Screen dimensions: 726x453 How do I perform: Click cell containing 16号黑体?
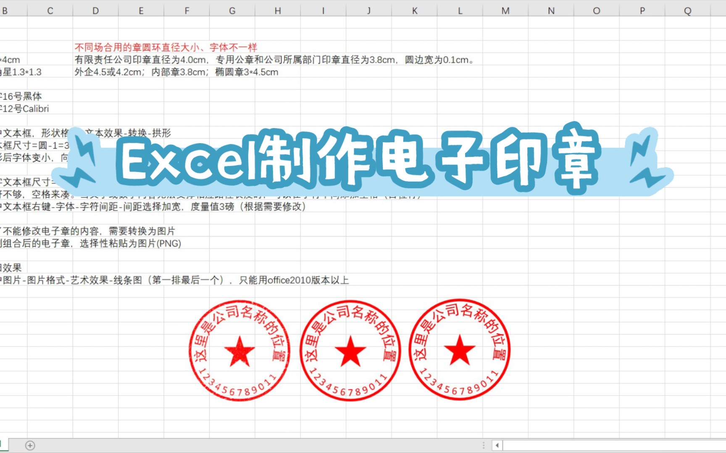pyautogui.click(x=21, y=96)
